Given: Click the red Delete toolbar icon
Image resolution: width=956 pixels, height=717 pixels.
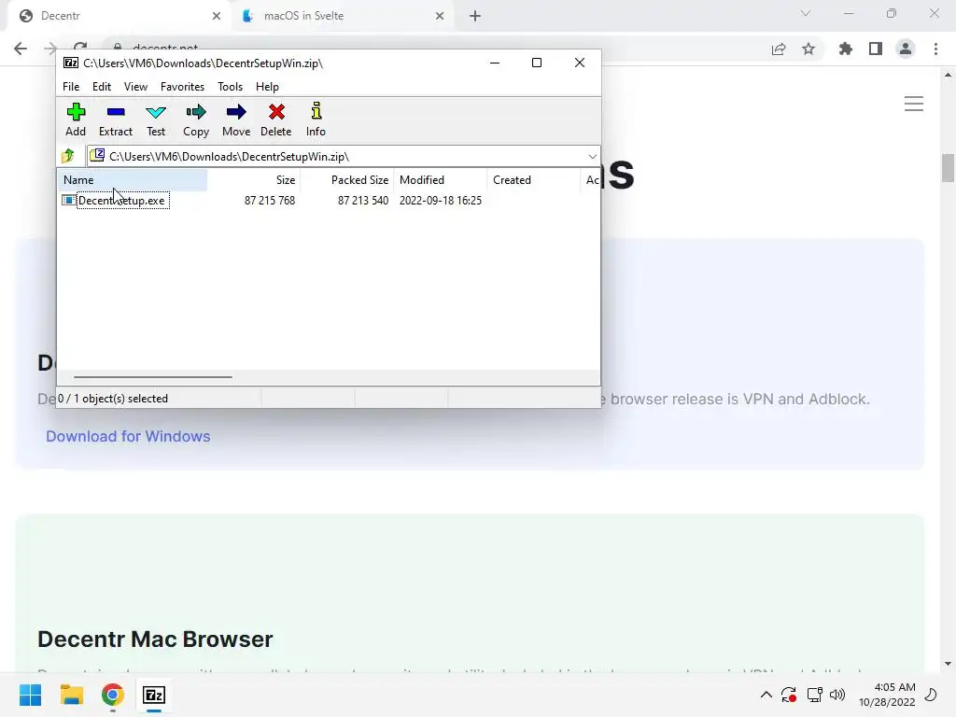Looking at the screenshot, I should tap(276, 119).
